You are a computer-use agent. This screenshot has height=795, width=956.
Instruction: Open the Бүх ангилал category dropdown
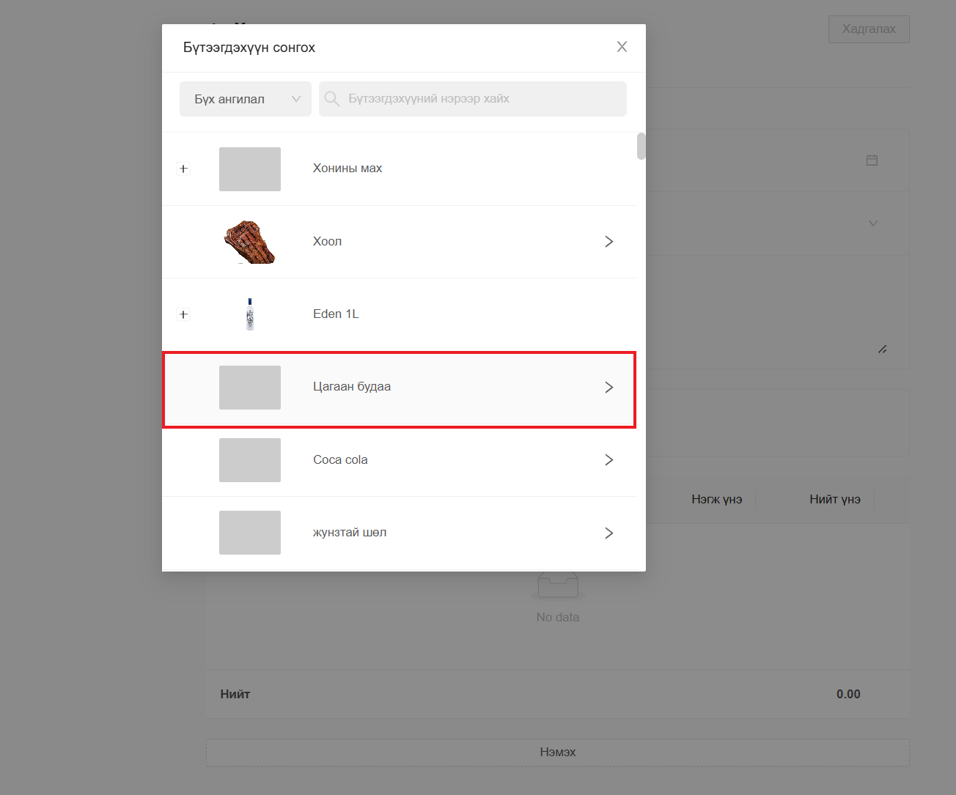(245, 99)
